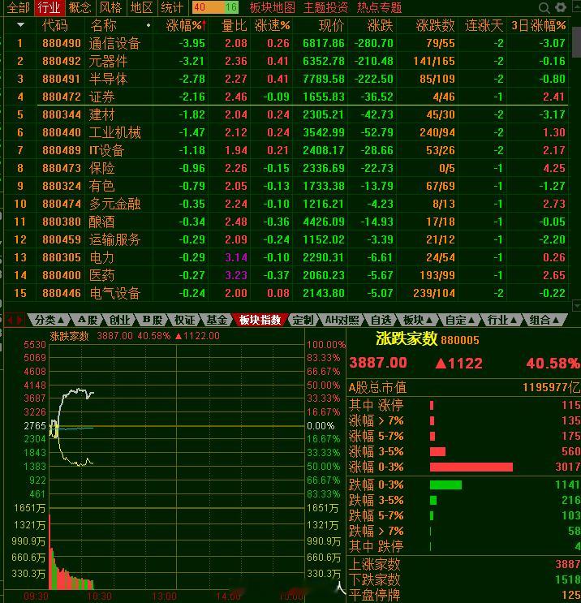Image resolution: width=581 pixels, height=603 pixels.
Task: Select the 板块指数 bottom tab
Action: [260, 320]
